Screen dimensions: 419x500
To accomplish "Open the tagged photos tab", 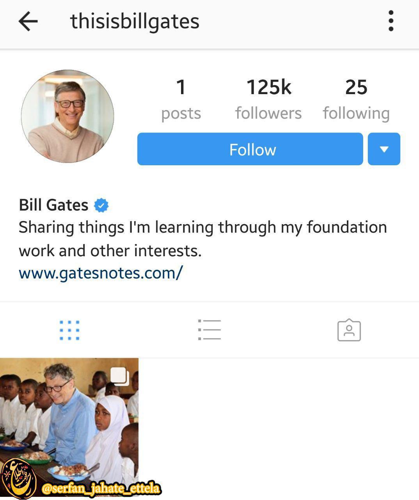I will tap(349, 330).
